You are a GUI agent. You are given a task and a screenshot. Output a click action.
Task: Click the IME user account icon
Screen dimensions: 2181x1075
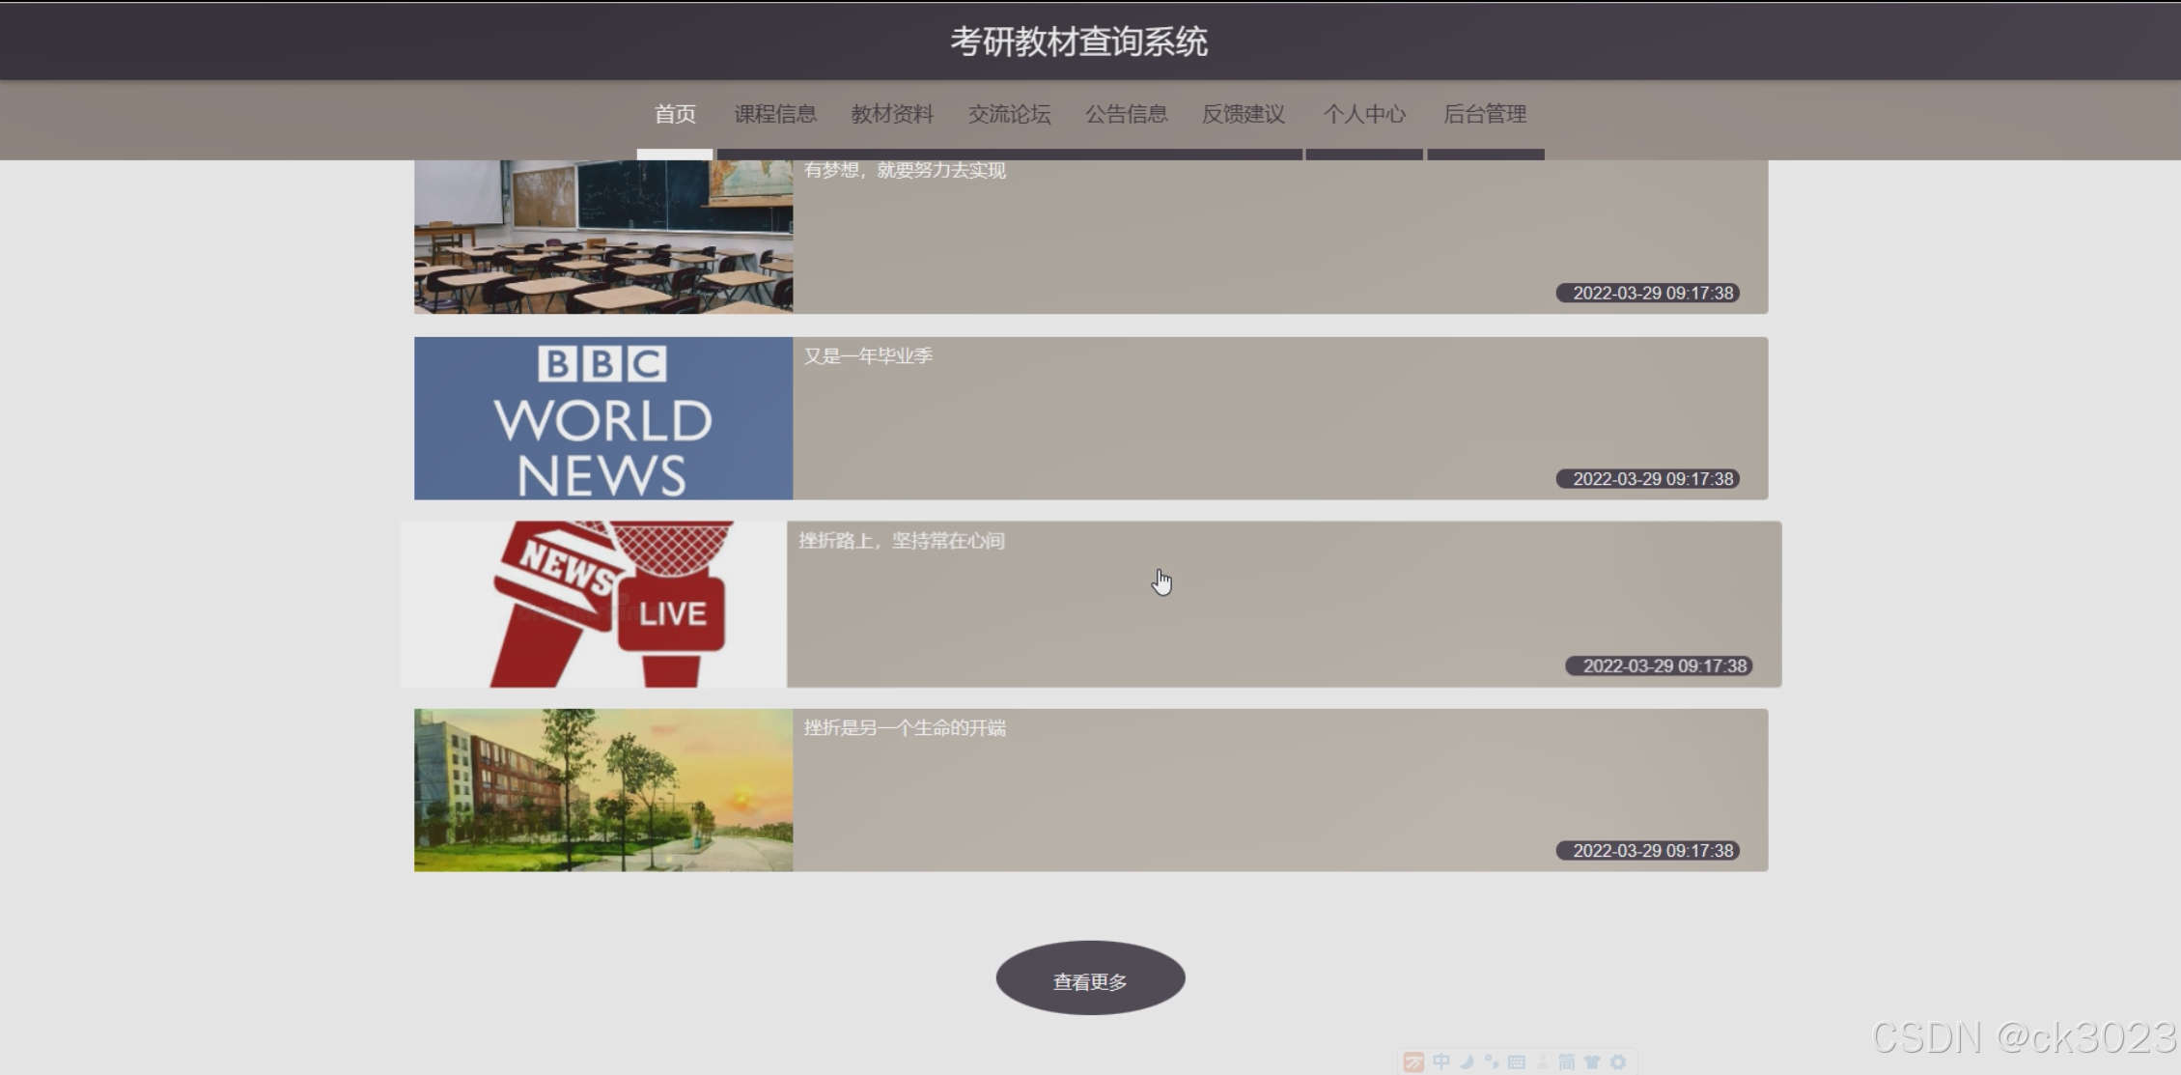click(1542, 1061)
